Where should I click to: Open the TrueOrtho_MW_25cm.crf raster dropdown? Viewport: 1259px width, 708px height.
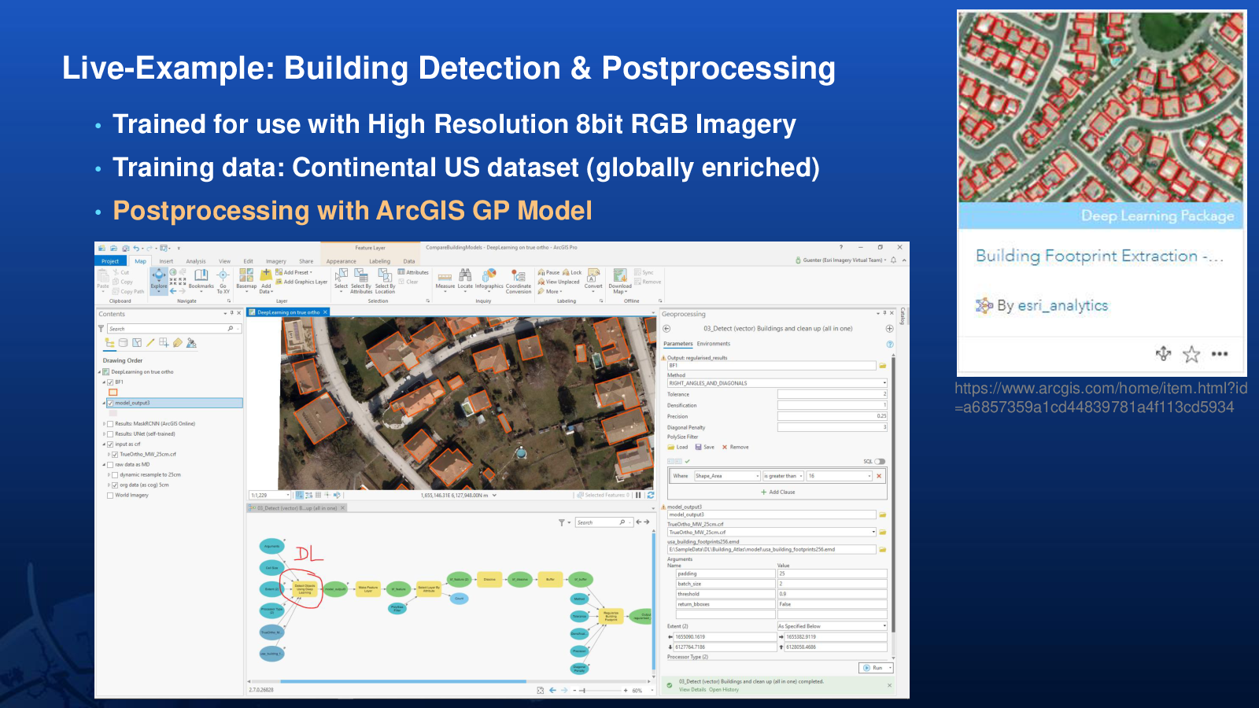(x=873, y=533)
